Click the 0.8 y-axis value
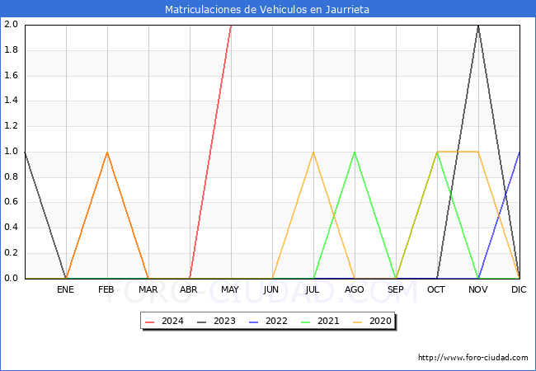The height and width of the screenshot is (371, 536). (11, 176)
